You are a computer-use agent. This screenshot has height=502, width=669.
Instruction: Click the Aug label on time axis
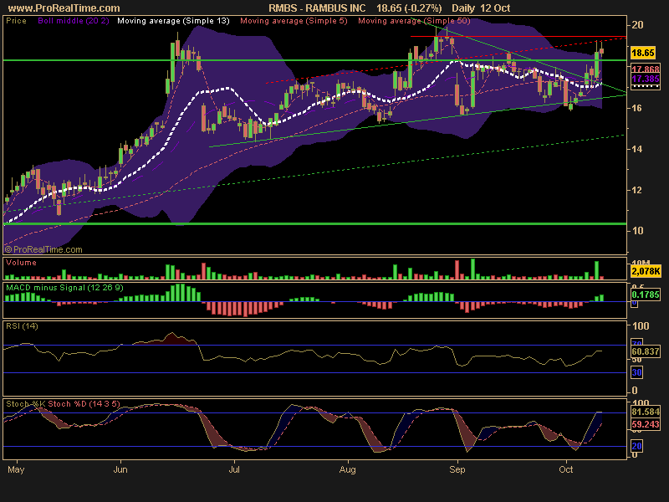[347, 470]
